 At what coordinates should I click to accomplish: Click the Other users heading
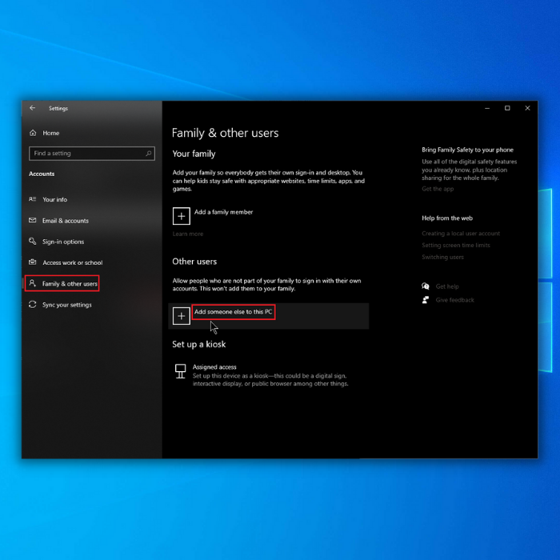[194, 262]
